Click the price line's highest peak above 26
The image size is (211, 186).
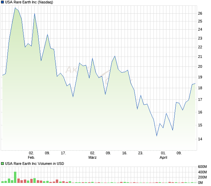coord(15,8)
